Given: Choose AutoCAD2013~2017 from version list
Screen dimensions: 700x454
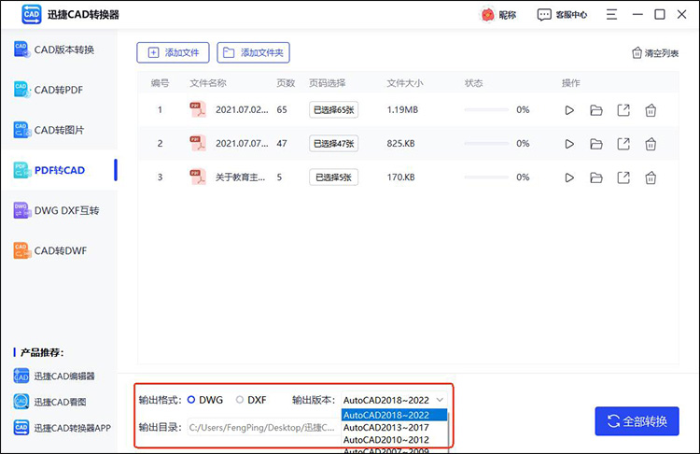Looking at the screenshot, I should (394, 428).
